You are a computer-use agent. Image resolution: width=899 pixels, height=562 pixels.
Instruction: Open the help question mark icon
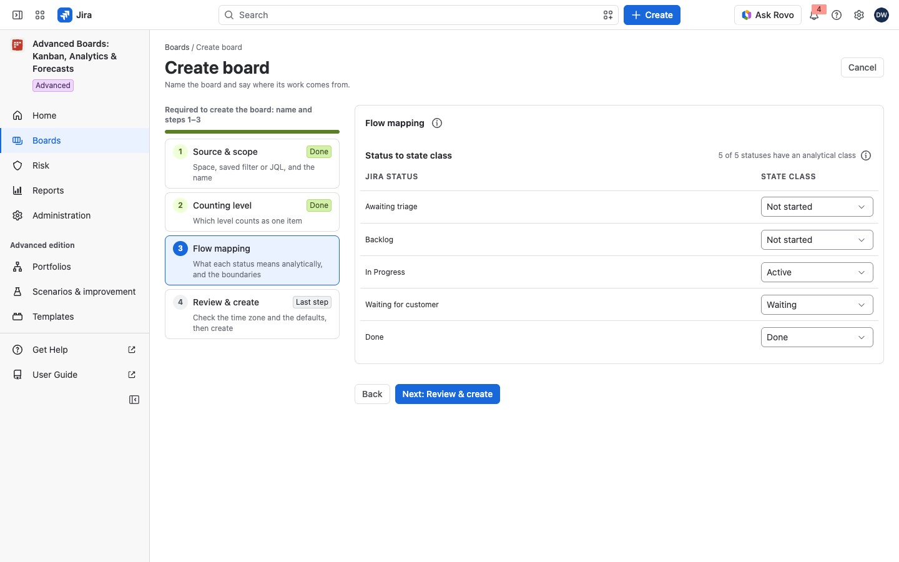pyautogui.click(x=837, y=15)
